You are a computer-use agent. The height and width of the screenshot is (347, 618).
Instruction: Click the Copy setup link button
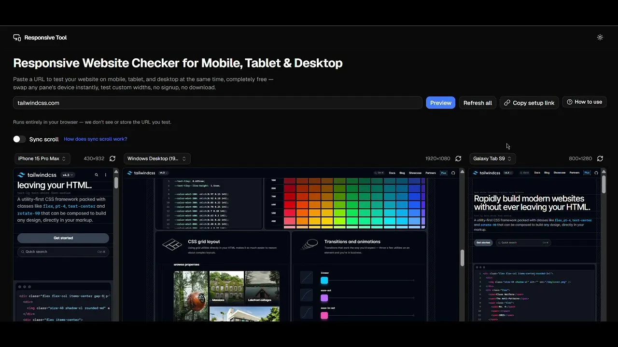click(x=529, y=103)
